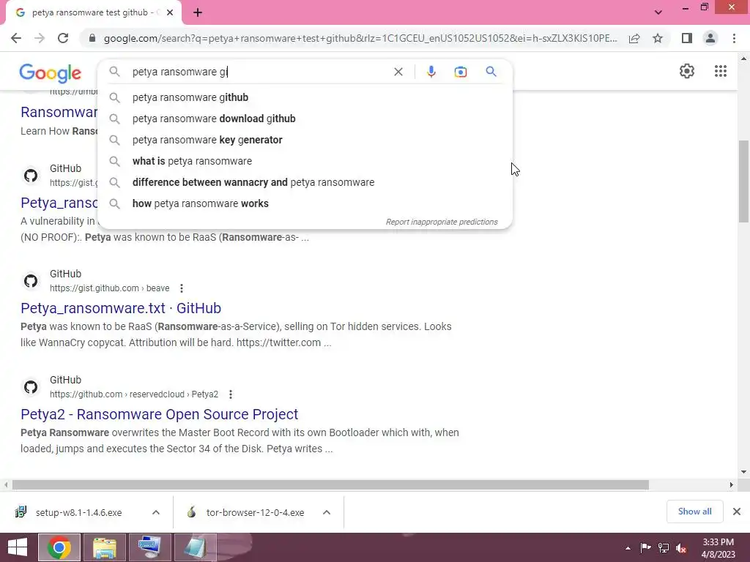Open more options for gist.github.com beave result
The height and width of the screenshot is (562, 750).
tap(182, 288)
